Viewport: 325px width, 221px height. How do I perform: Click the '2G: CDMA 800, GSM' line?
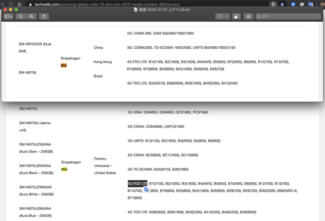pos(160,33)
